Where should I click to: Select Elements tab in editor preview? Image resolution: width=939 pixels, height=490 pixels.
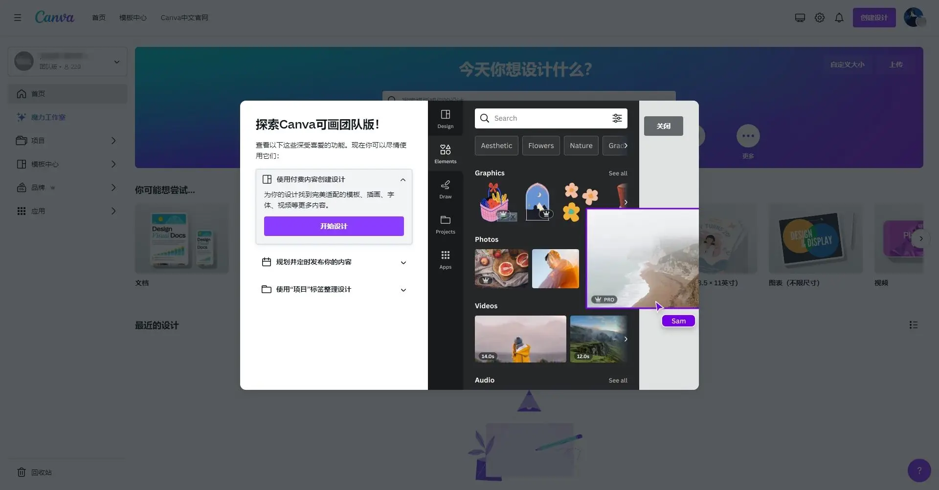pyautogui.click(x=446, y=154)
